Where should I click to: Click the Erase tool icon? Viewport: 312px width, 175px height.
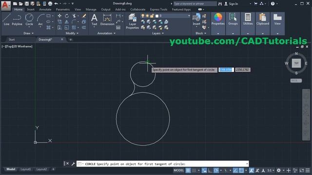84,16
